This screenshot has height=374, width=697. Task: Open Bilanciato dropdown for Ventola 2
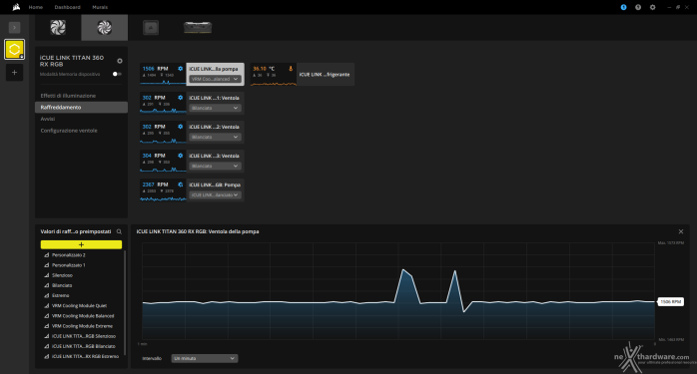point(215,137)
